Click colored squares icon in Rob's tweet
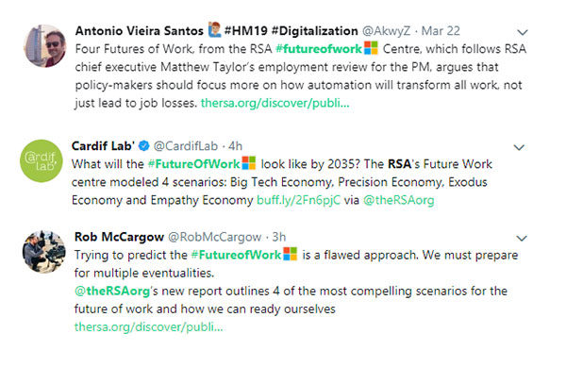Image resolution: width=566 pixels, height=367 pixels. (290, 254)
